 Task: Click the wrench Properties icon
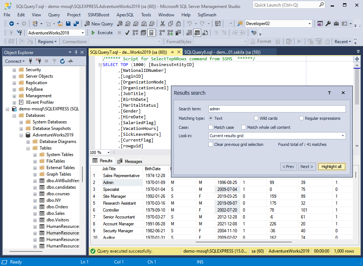point(328,24)
